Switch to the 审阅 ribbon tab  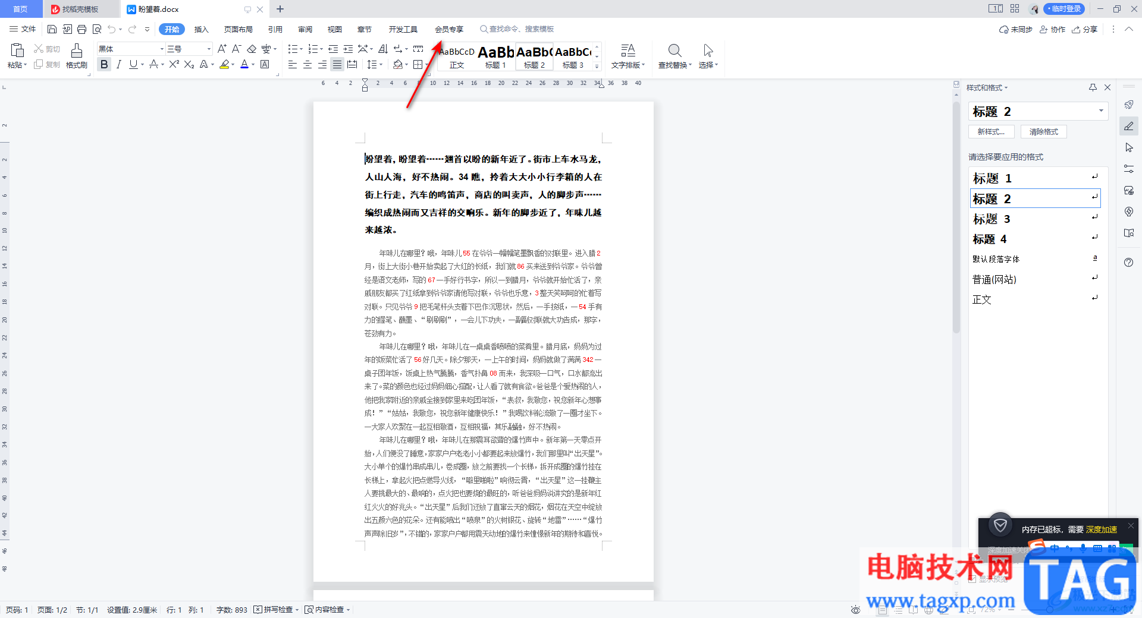pyautogui.click(x=305, y=29)
